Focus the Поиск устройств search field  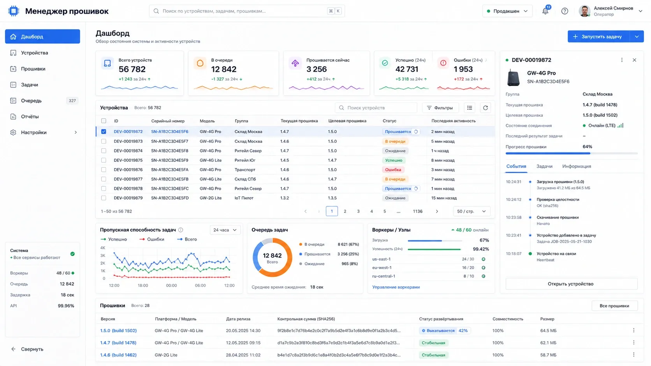pyautogui.click(x=376, y=108)
